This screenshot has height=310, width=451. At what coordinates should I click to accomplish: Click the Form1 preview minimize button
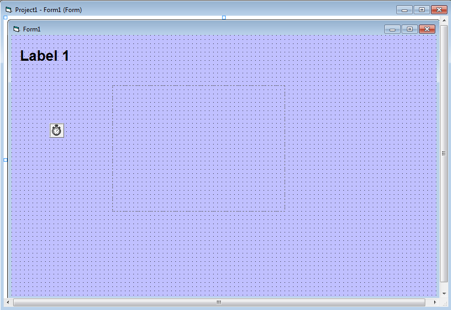392,29
